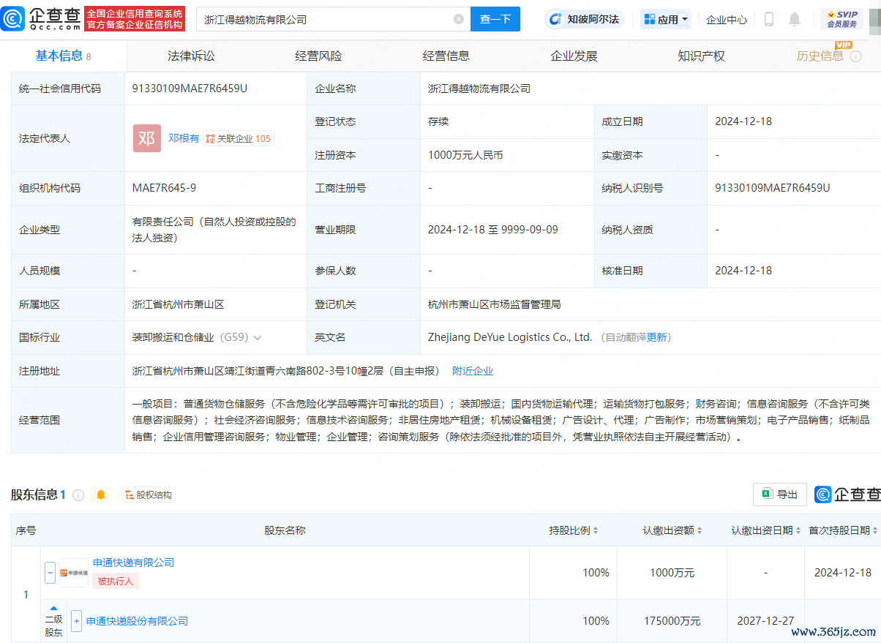Click the 企查查 logo beside 导出
This screenshot has width=881, height=643.
pyautogui.click(x=847, y=495)
